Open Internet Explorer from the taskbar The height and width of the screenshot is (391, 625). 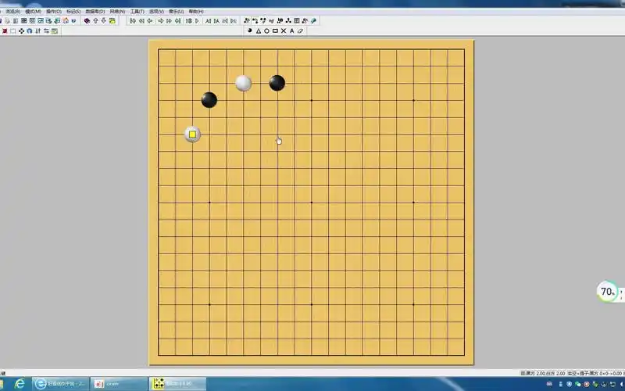pos(19,384)
